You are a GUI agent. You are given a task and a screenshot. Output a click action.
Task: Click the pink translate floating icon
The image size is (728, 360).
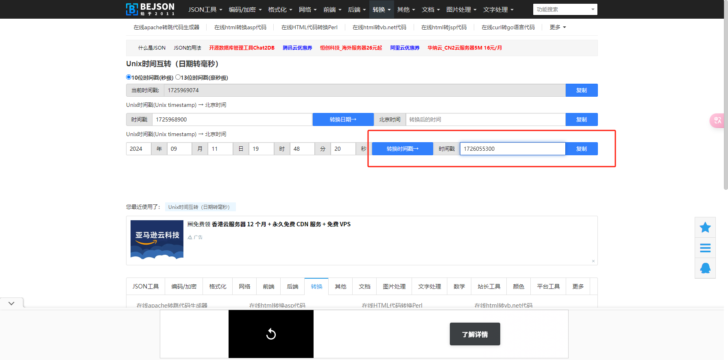pos(717,120)
